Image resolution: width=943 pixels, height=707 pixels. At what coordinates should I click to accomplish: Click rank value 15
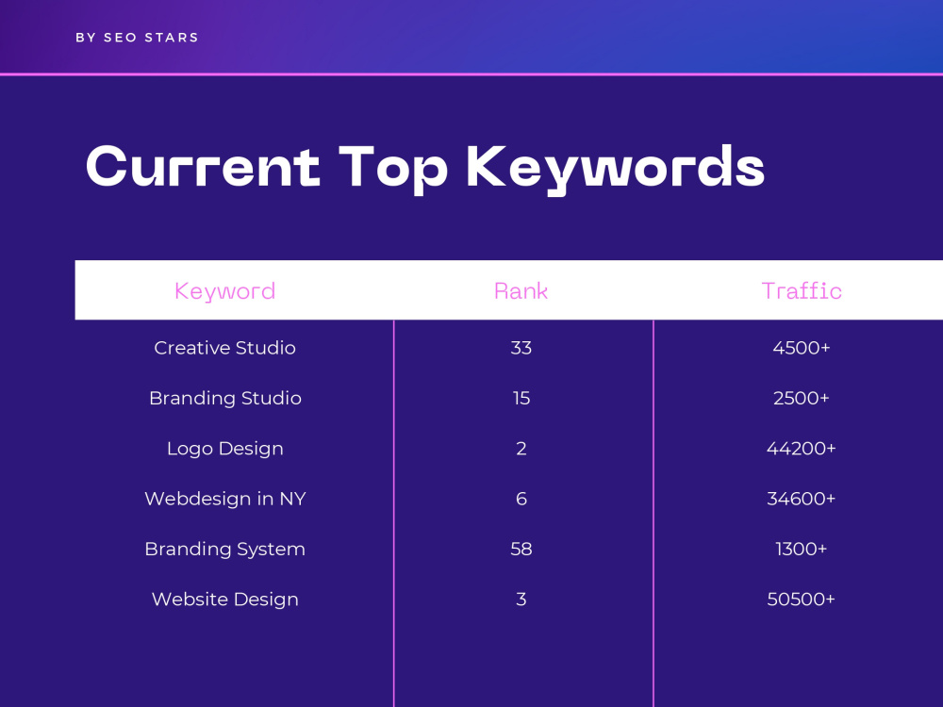[521, 398]
